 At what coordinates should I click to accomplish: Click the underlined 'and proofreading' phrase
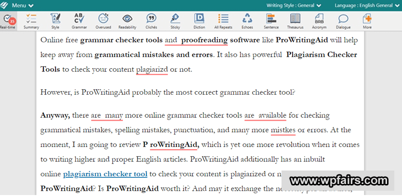[x=196, y=40]
